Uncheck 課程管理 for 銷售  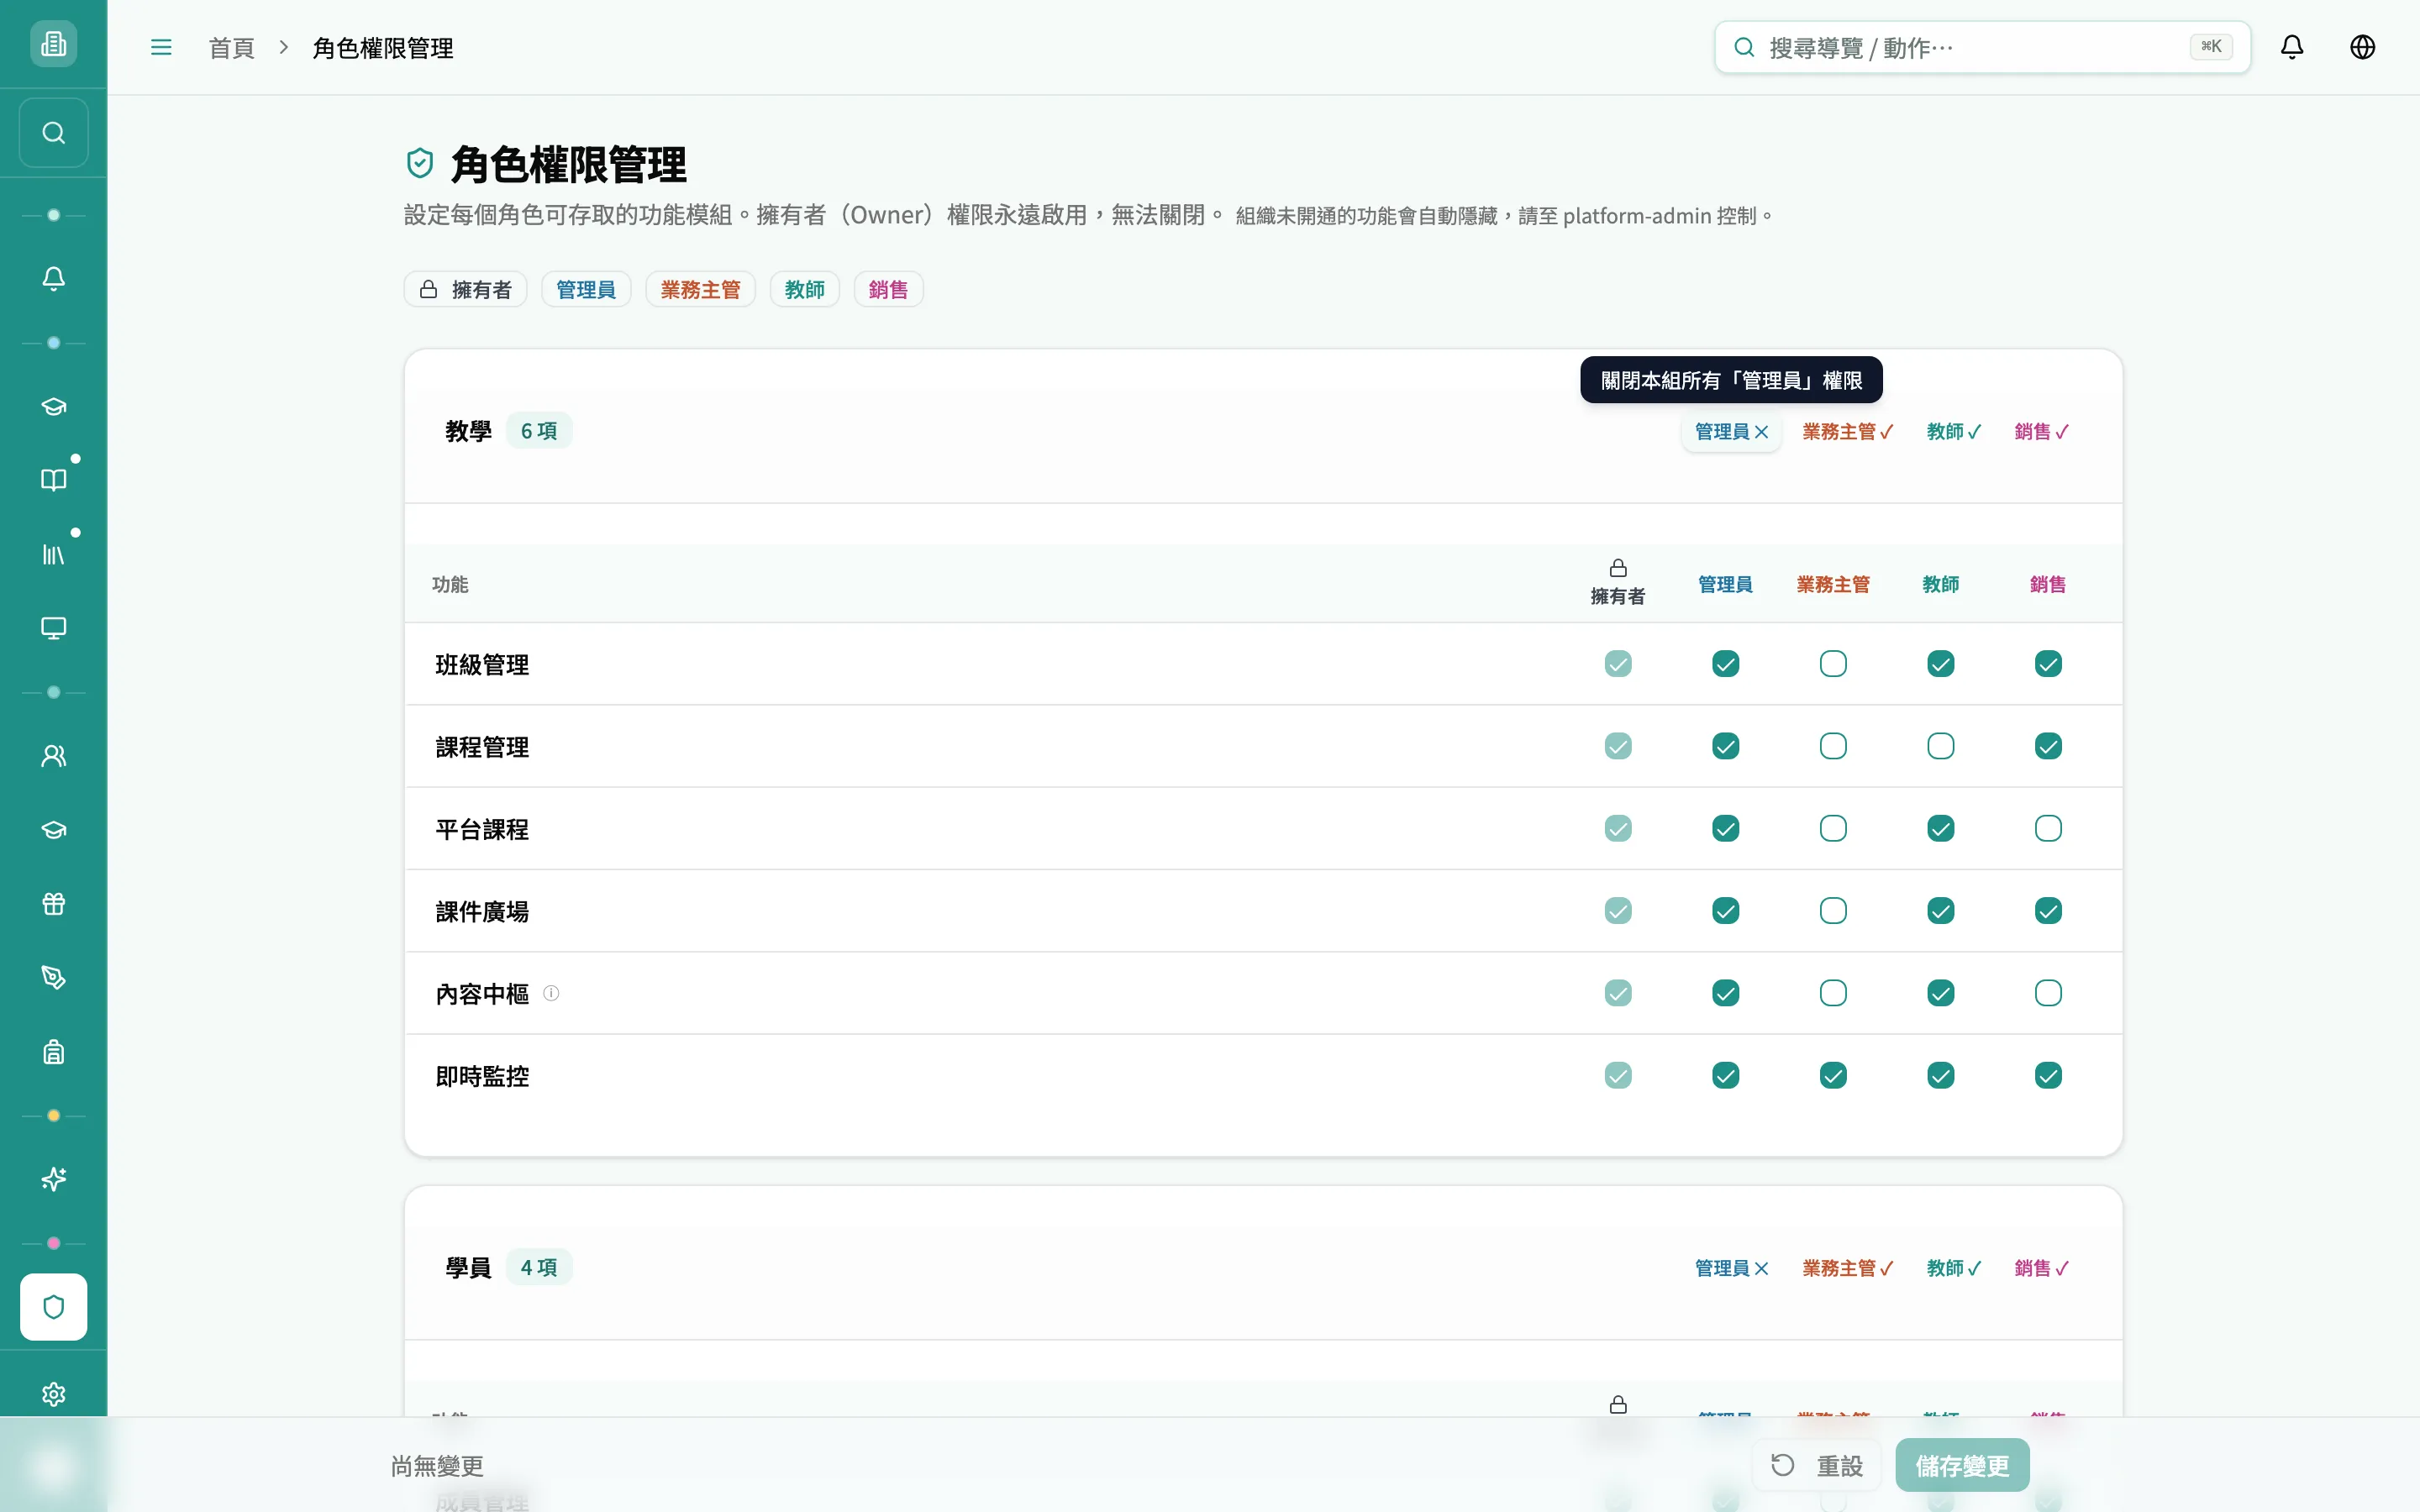(2048, 746)
